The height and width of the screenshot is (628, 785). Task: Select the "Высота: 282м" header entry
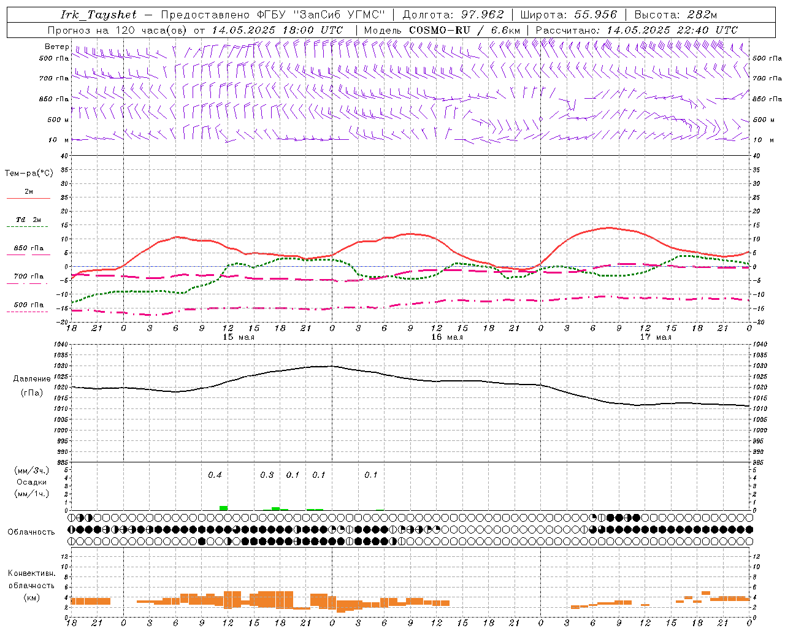click(x=676, y=15)
